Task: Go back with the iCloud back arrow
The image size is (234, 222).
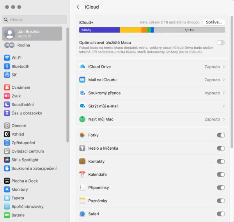Action: [x=78, y=7]
